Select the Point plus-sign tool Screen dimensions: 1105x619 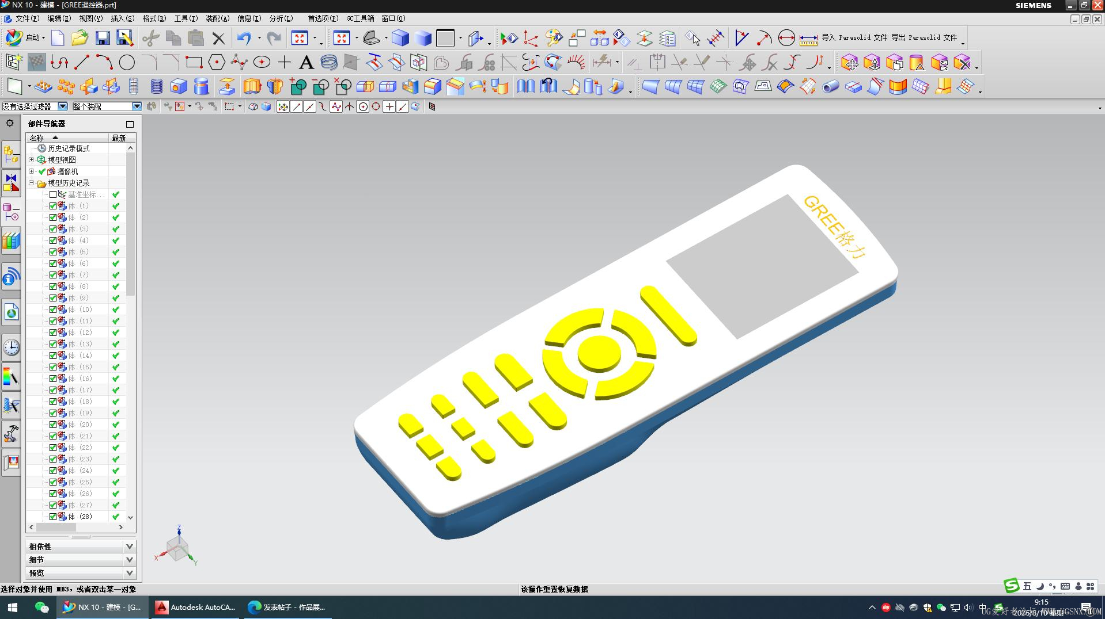click(284, 62)
